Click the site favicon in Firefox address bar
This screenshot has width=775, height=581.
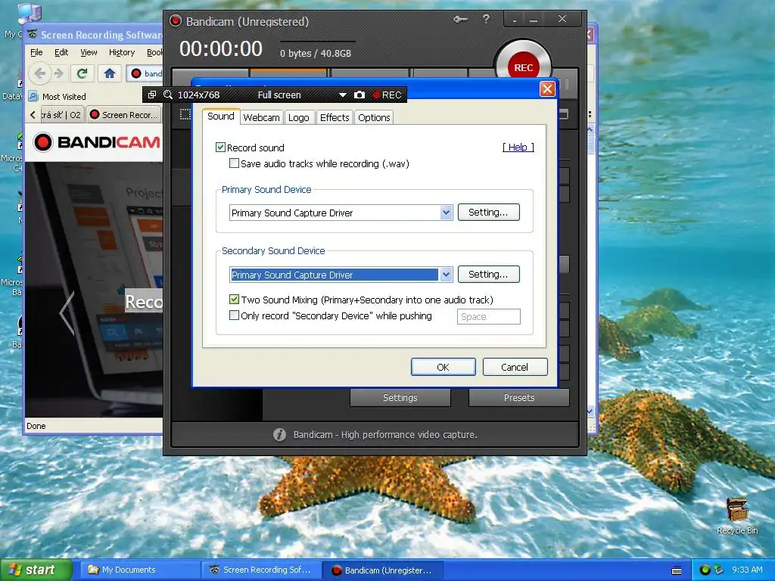136,73
